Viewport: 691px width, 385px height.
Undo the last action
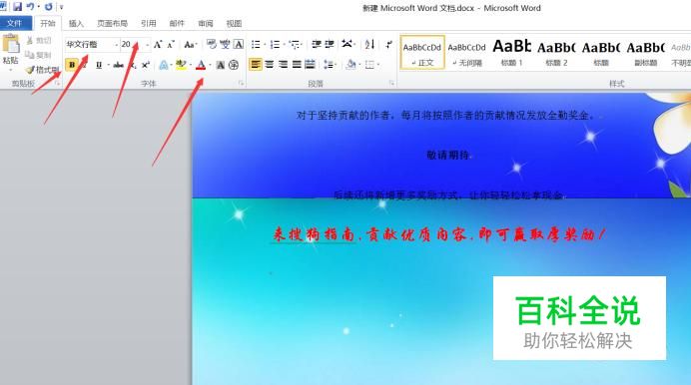click(30, 7)
